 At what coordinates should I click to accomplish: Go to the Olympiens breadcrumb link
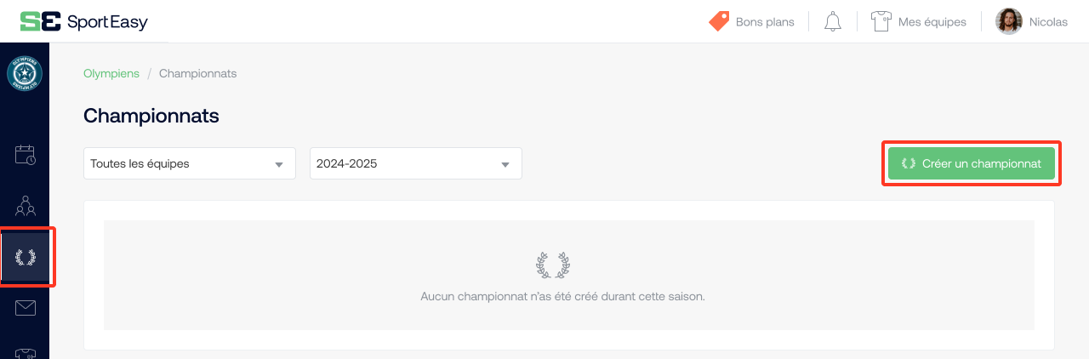click(x=111, y=73)
